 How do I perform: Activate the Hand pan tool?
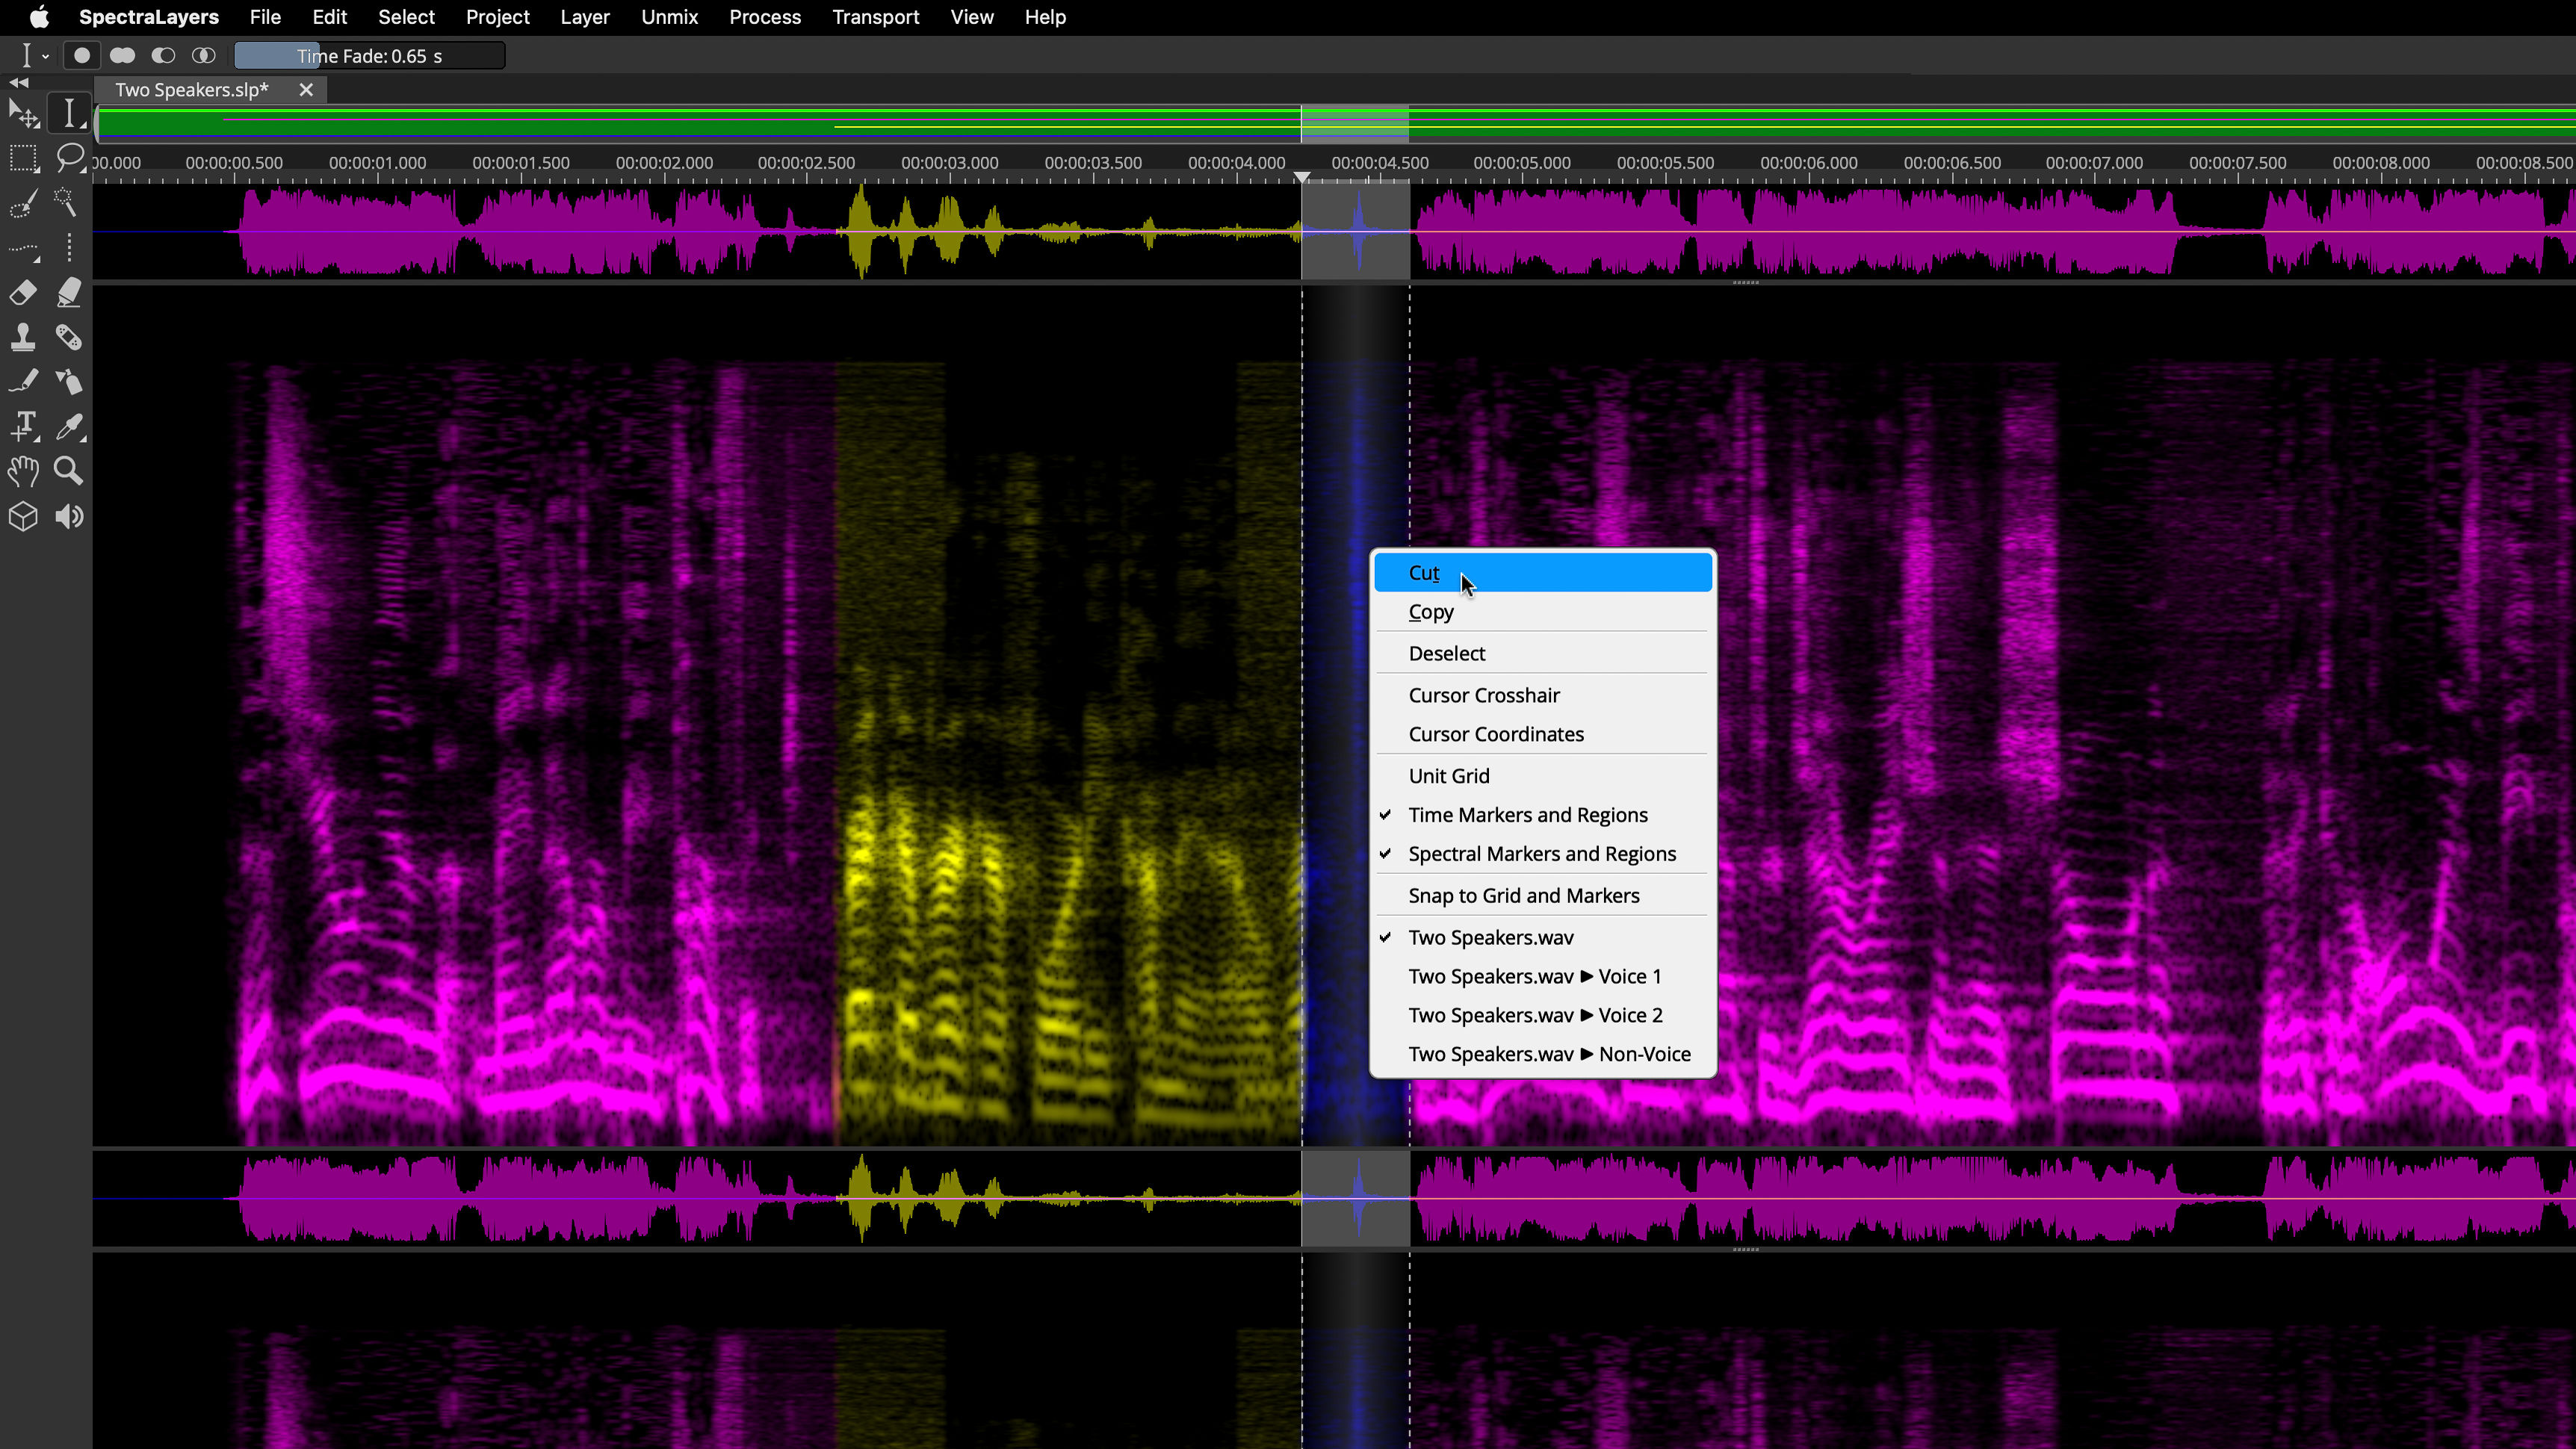tap(23, 471)
